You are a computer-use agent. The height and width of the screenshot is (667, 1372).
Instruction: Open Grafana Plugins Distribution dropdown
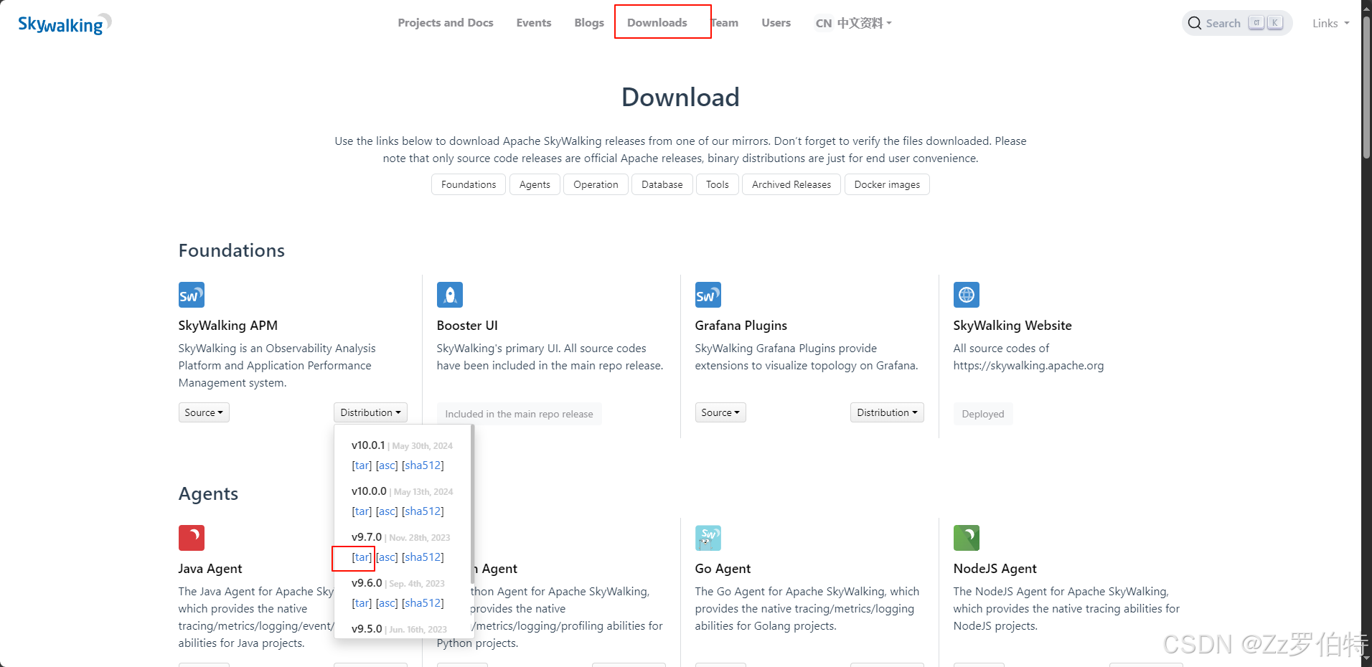point(887,412)
